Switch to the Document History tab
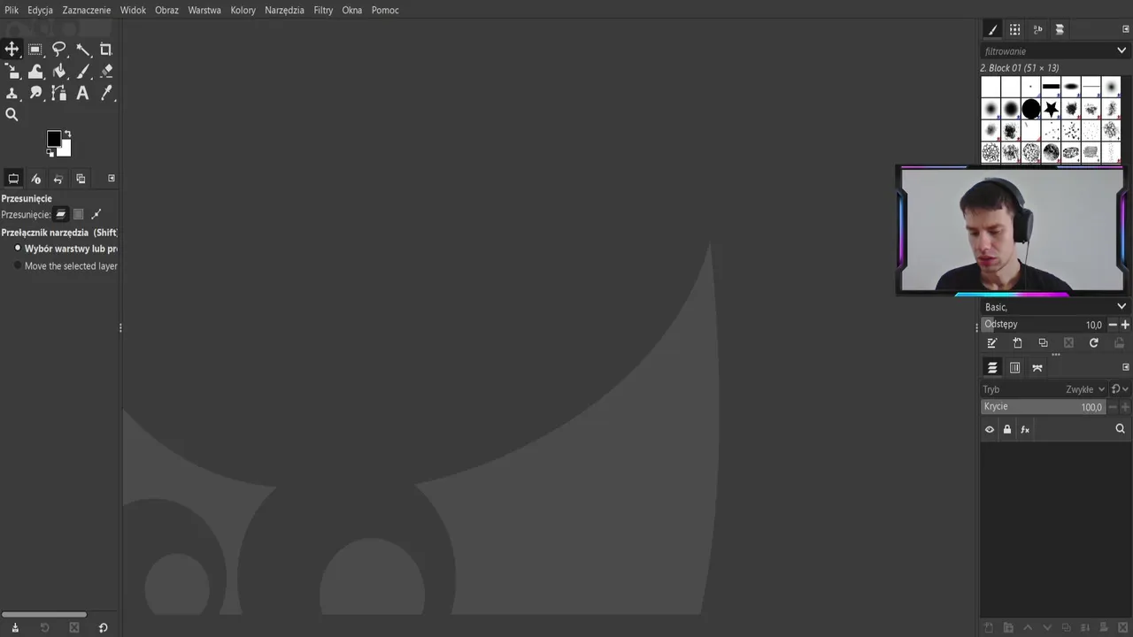 click(1060, 29)
